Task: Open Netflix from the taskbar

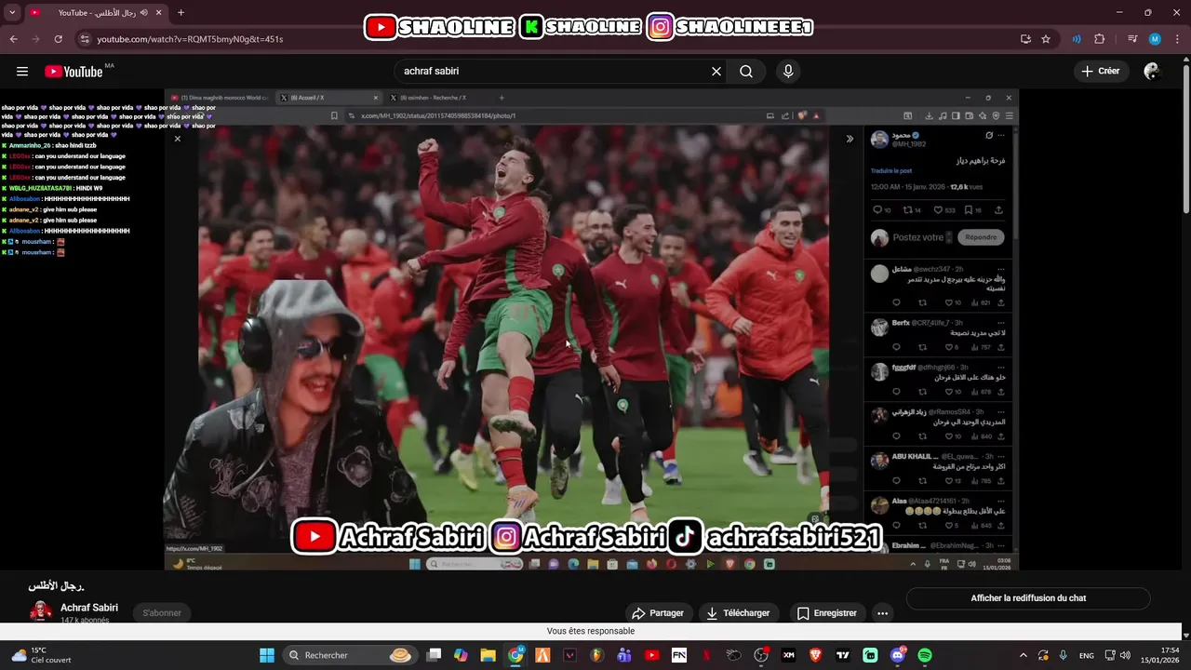Action: pyautogui.click(x=706, y=655)
